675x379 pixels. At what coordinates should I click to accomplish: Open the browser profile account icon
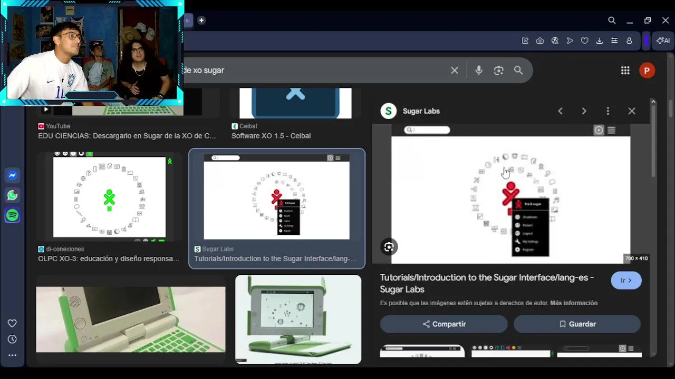[x=629, y=41]
